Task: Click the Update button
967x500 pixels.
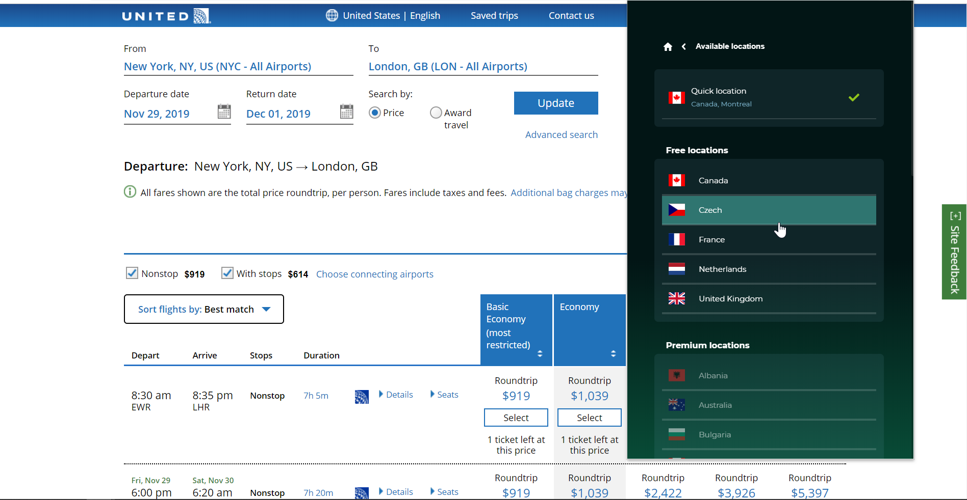Action: pyautogui.click(x=555, y=103)
